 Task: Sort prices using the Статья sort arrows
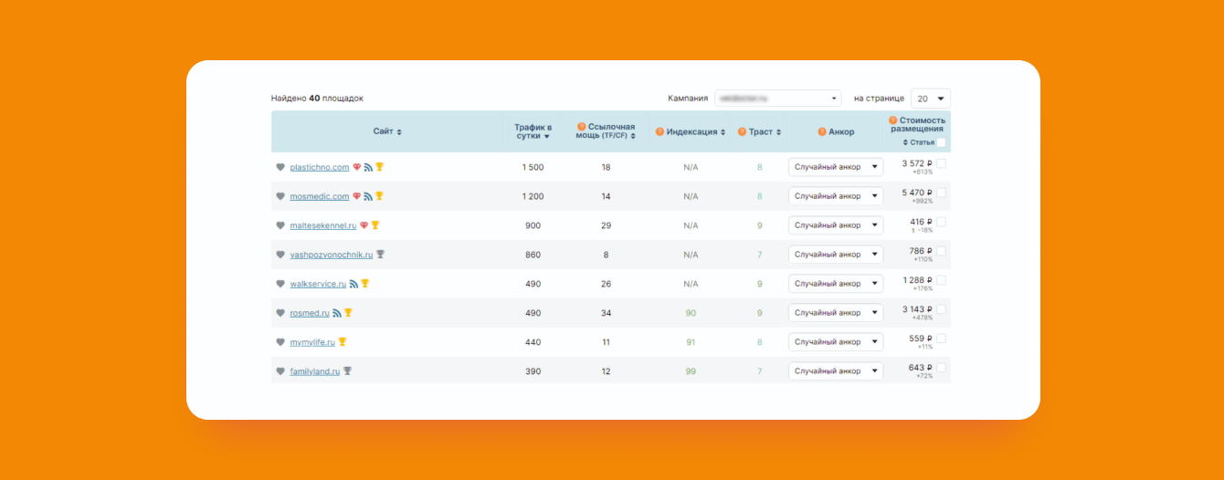tap(905, 142)
